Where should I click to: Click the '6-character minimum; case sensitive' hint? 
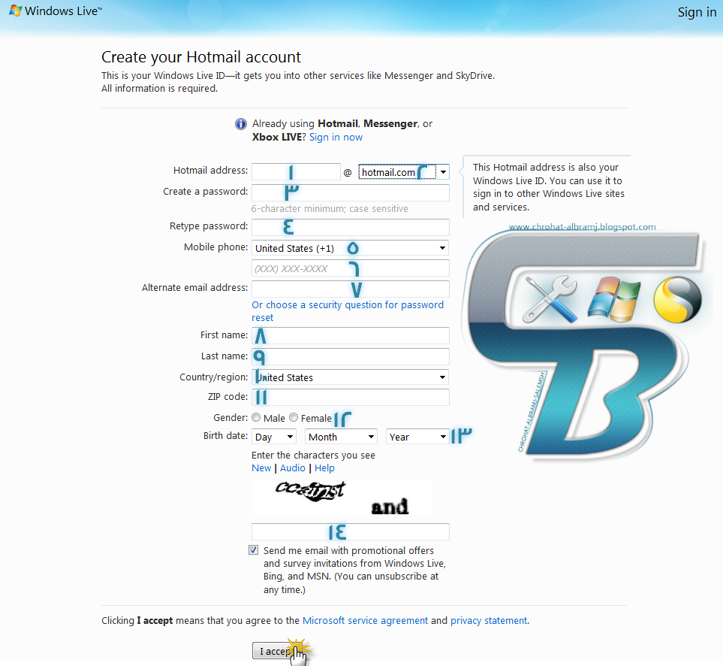330,209
